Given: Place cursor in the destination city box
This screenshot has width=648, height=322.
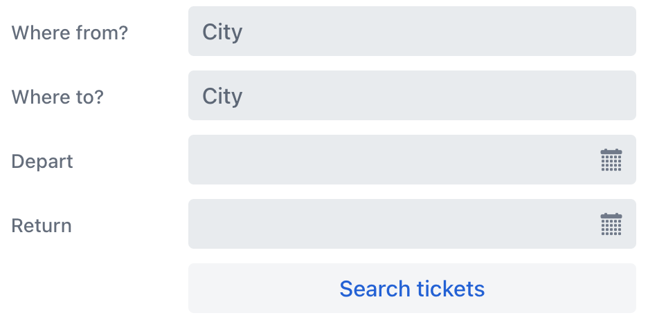Looking at the screenshot, I should (411, 96).
